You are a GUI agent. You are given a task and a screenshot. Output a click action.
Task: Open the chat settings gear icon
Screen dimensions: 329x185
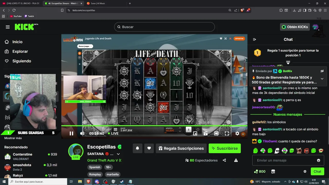[x=305, y=171]
